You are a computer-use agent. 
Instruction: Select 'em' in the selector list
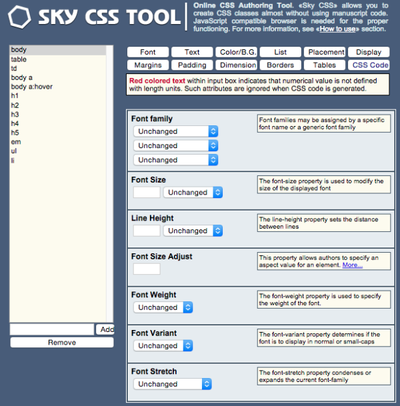(58, 142)
